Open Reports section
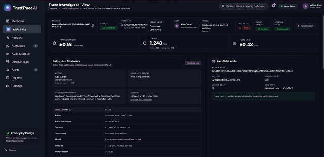Viewport: 324px width, 157px height. (22, 78)
